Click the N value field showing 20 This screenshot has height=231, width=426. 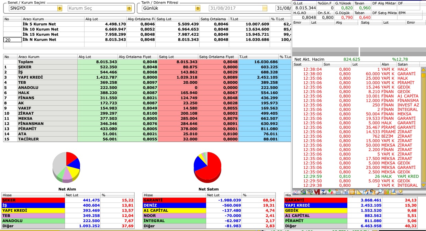point(12,40)
